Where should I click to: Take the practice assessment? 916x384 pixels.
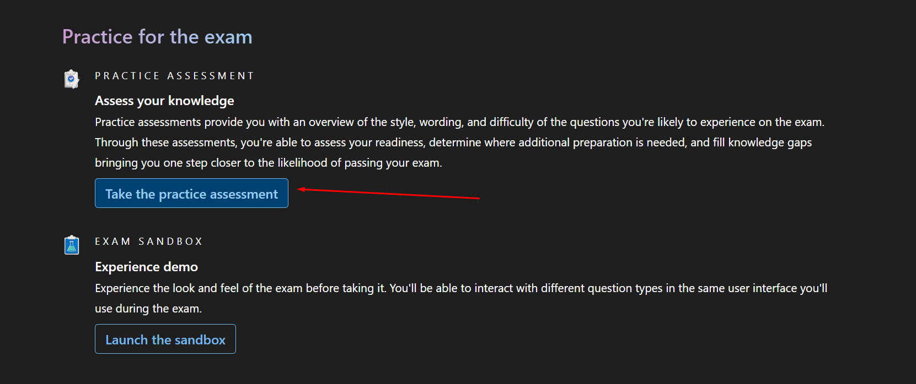[x=191, y=193]
